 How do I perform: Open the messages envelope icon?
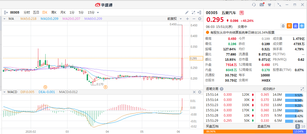coord(262,5)
